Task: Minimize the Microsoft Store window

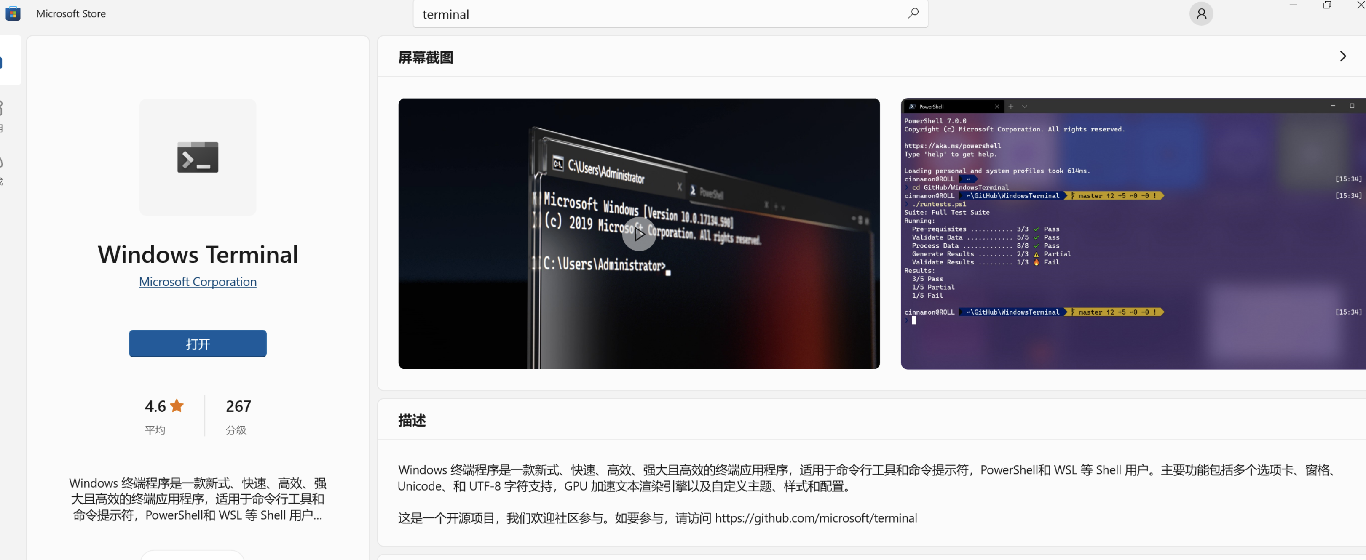Action: tap(1293, 5)
